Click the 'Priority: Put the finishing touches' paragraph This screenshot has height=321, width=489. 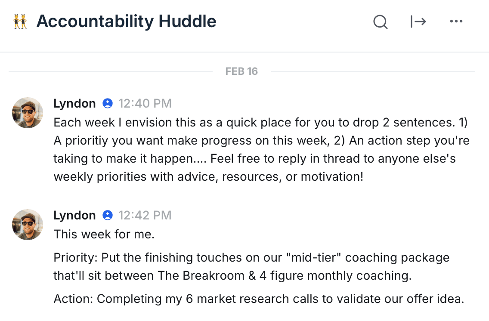point(251,258)
